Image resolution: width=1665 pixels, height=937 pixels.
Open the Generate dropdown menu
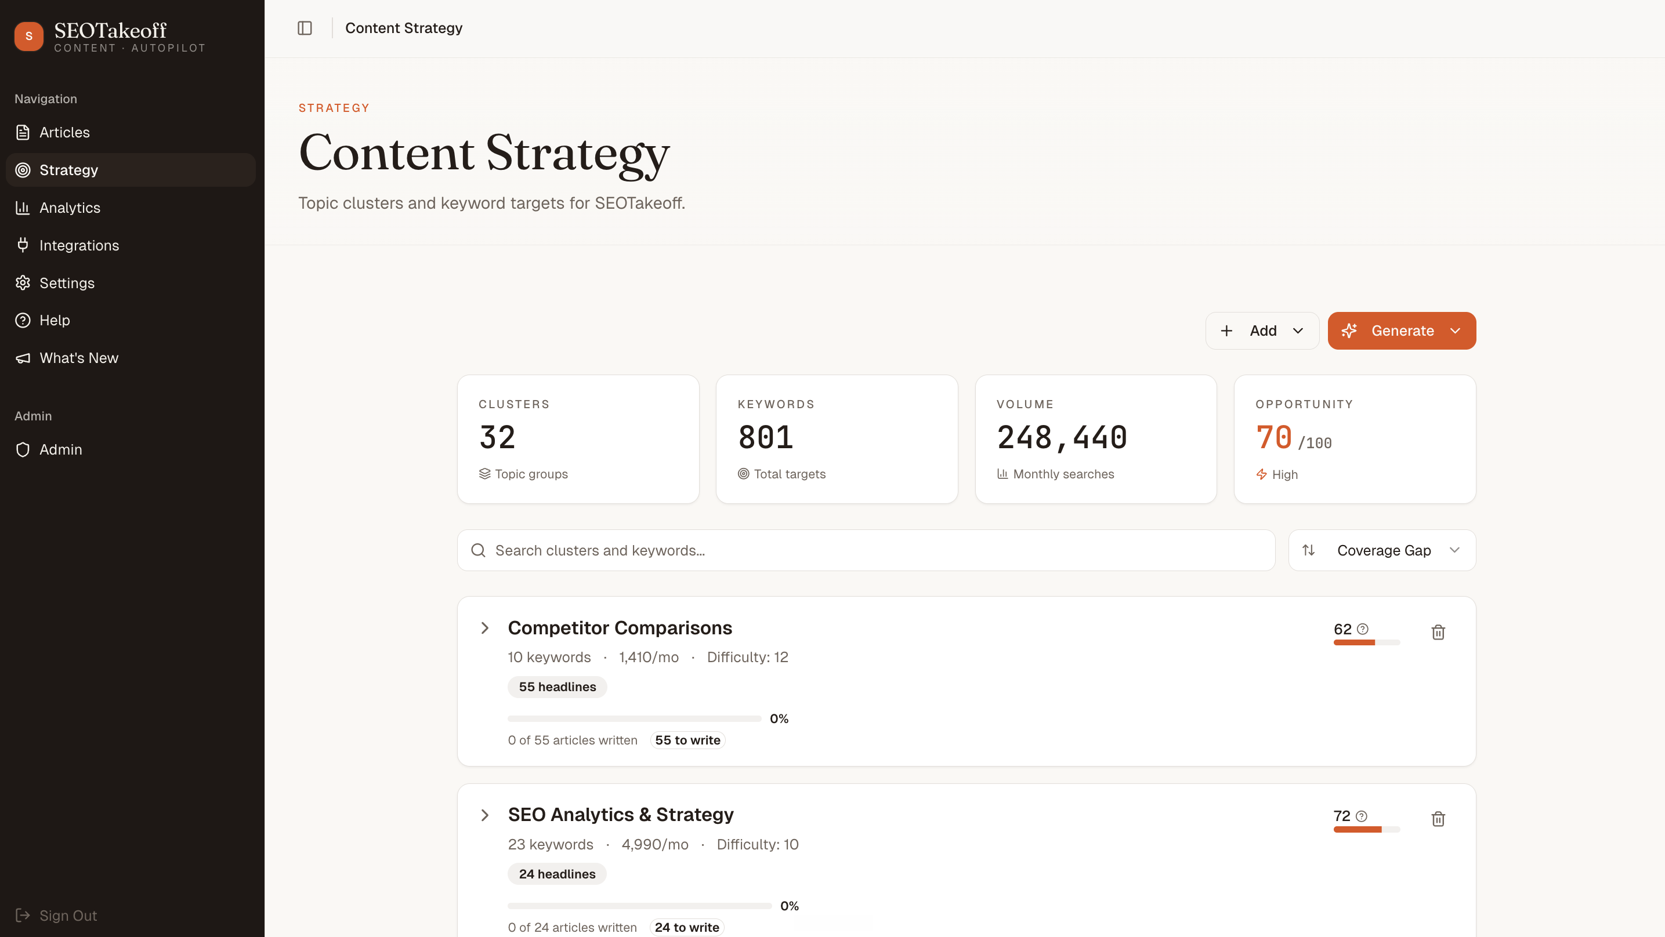[1401, 331]
